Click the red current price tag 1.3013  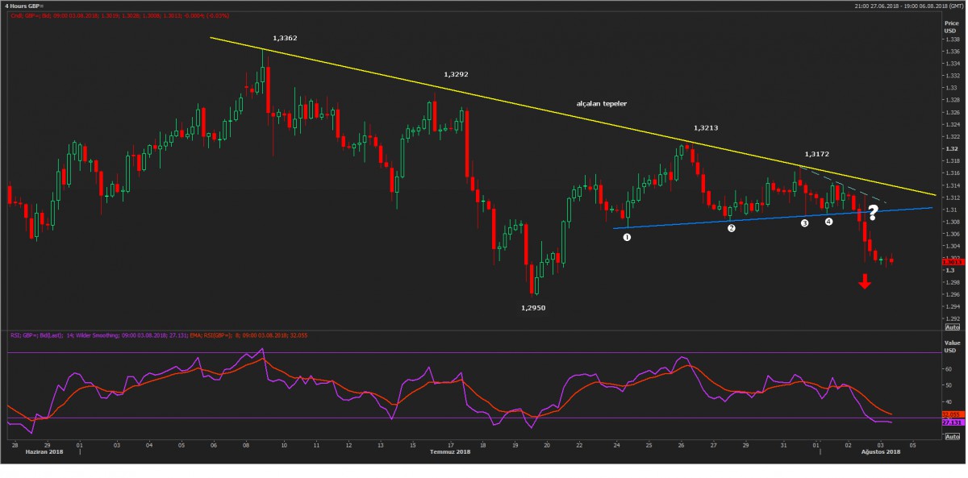tap(951, 262)
